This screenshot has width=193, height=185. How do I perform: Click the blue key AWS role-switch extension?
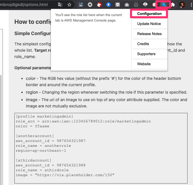pos(164,5)
